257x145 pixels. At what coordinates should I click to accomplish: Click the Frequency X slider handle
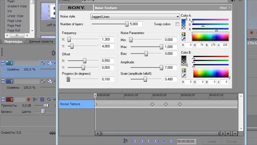[x=69, y=39]
